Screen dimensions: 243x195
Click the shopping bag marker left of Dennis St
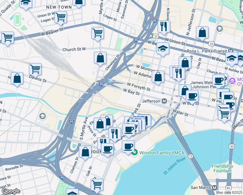(x=17, y=79)
